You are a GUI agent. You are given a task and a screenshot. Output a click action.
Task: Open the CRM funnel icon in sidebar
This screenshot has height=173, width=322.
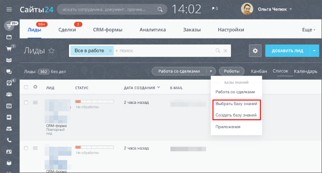pyautogui.click(x=9, y=26)
